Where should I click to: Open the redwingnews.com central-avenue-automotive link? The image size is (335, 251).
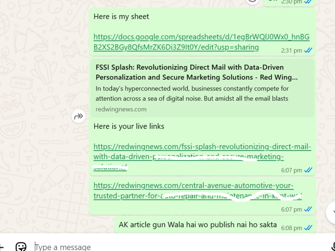(198, 191)
